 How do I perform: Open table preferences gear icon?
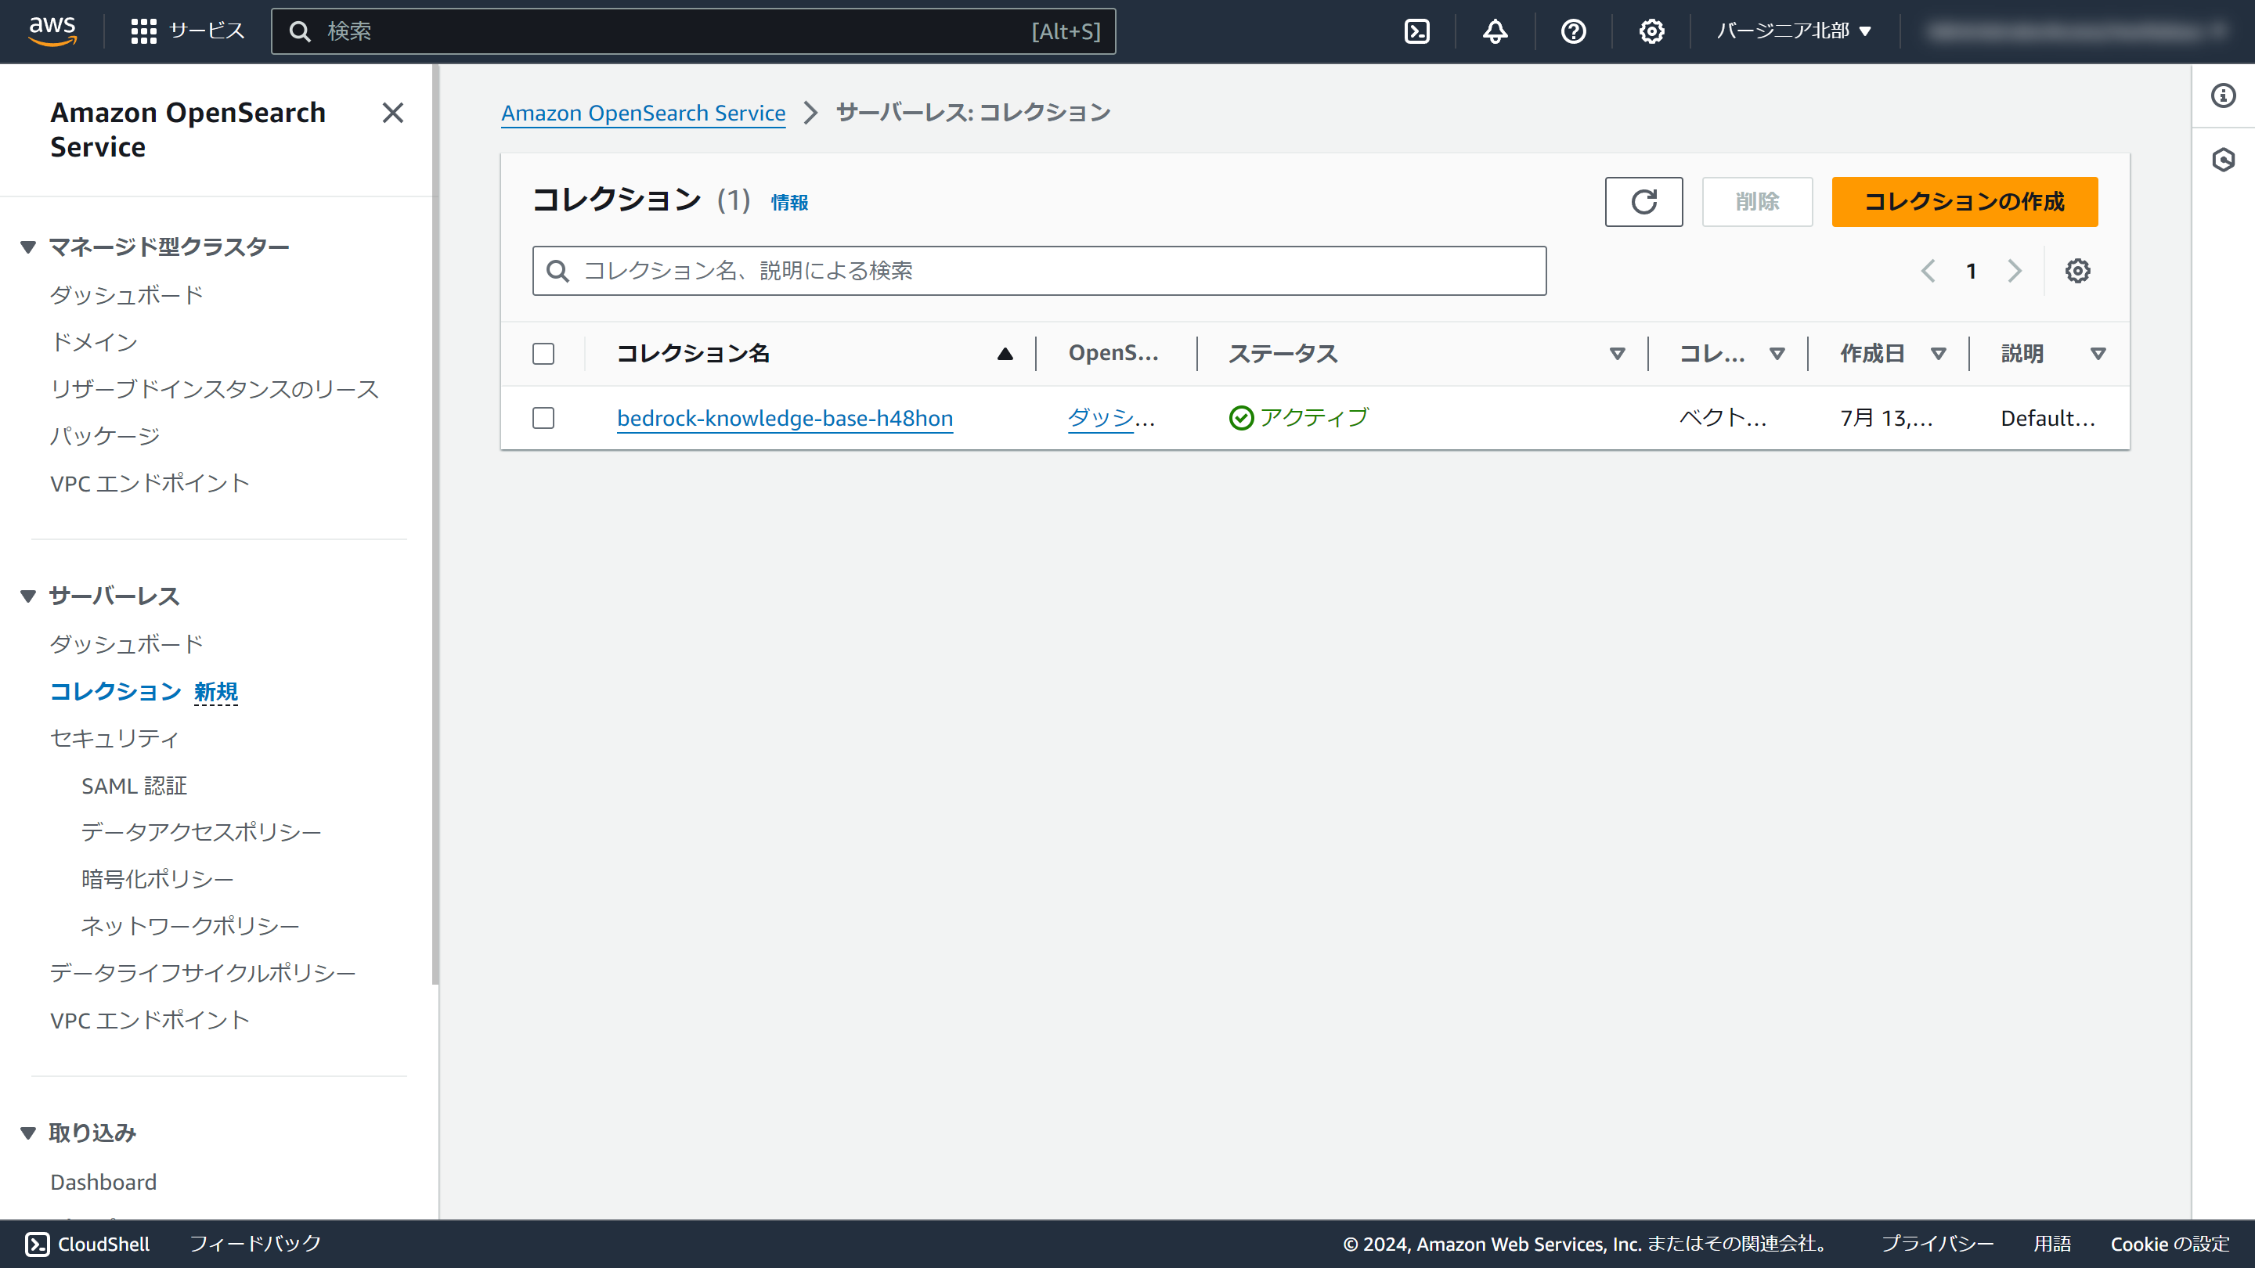coord(2077,272)
